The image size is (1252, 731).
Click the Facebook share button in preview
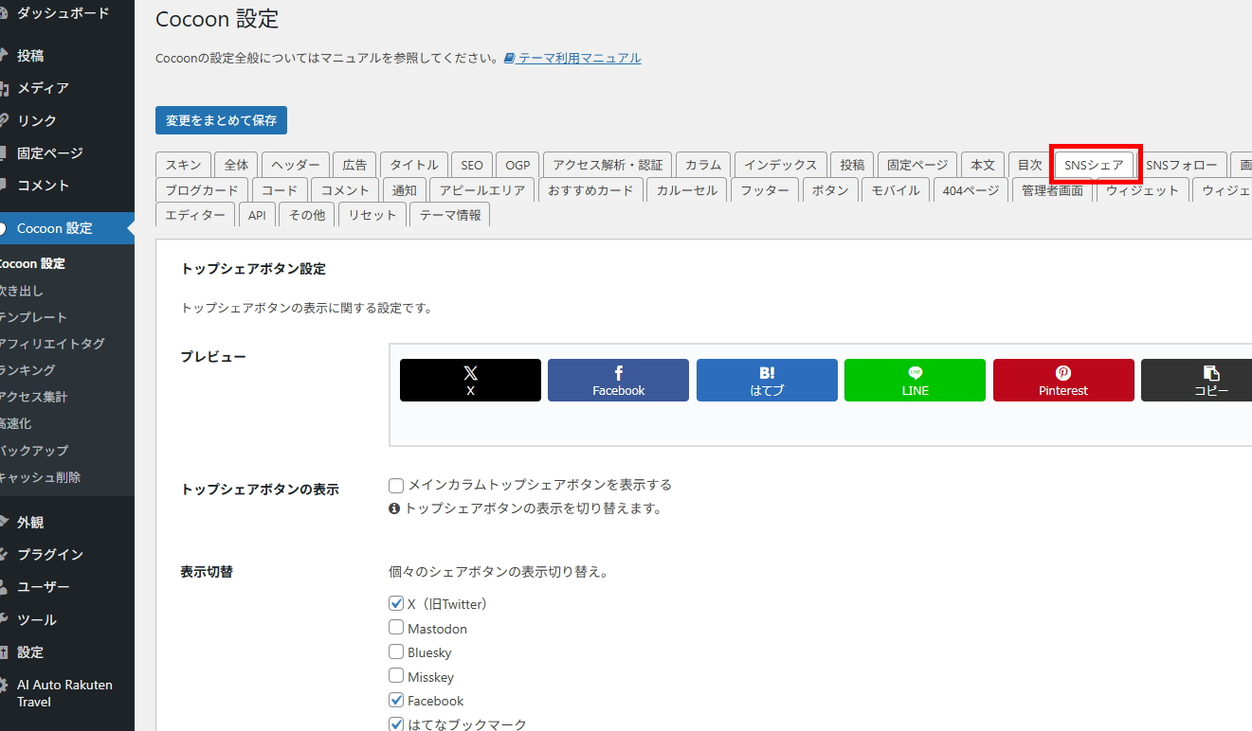618,380
